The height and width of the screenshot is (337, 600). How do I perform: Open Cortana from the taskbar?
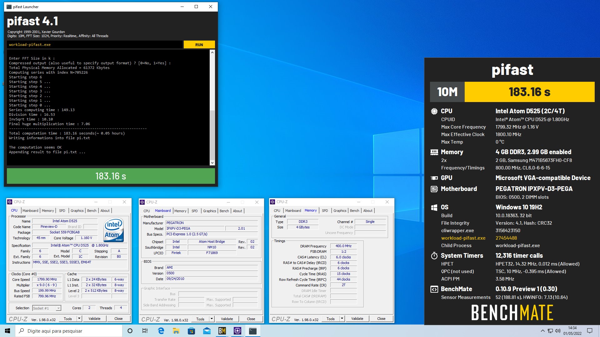click(130, 331)
